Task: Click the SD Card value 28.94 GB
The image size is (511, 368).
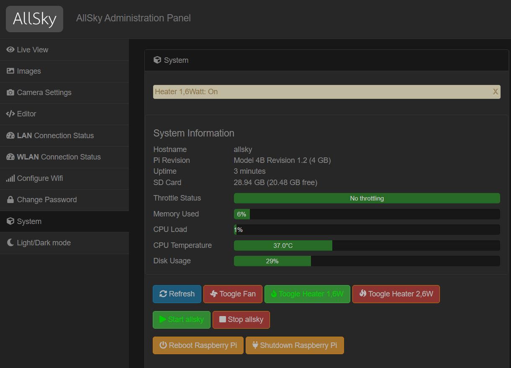Action: 275,183
